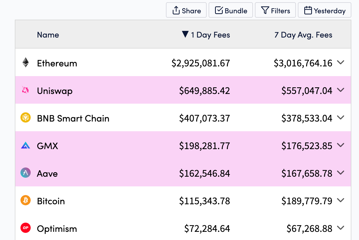Expand the Bitcoin row chevron

[x=341, y=200]
